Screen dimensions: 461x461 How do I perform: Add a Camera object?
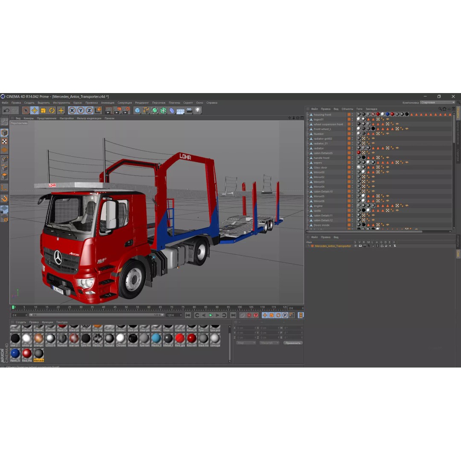click(190, 111)
